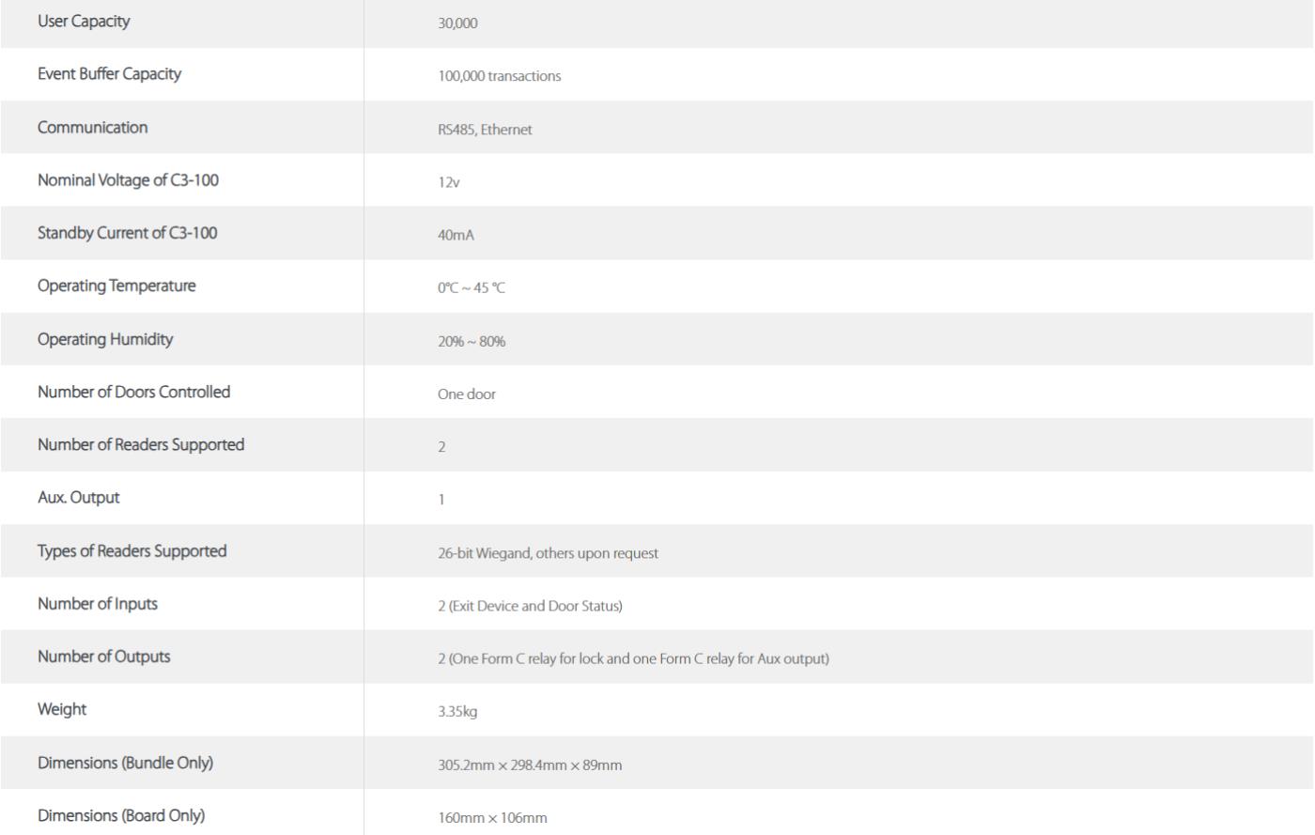Select the One door value

click(x=467, y=394)
